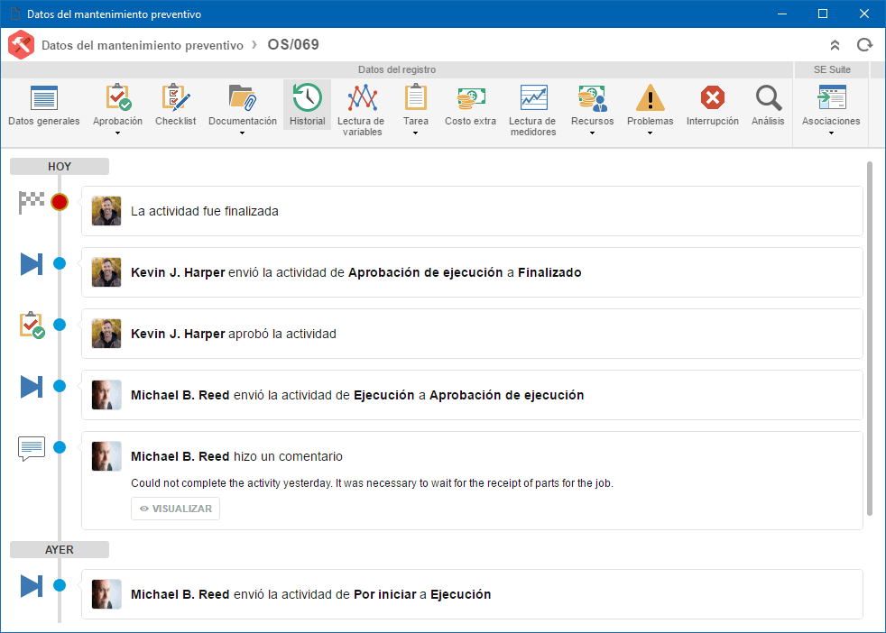Open the Análisis magnifier icon
Image resolution: width=886 pixels, height=633 pixels.
pos(769,97)
